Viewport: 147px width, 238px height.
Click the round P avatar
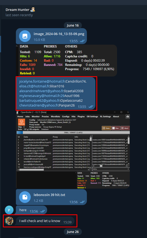9,210
